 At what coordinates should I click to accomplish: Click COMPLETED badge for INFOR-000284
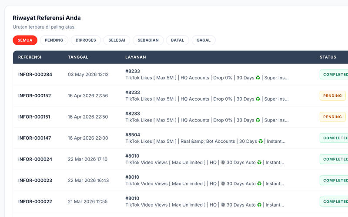[334, 74]
